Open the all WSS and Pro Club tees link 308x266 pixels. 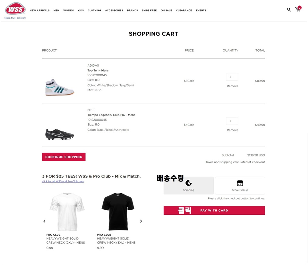[63, 181]
